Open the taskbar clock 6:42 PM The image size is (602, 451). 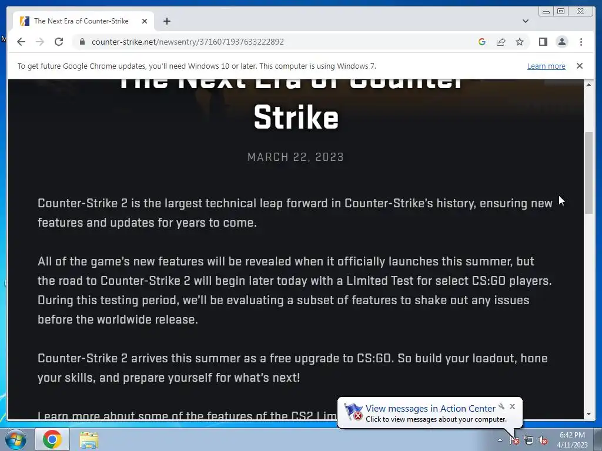(x=572, y=440)
